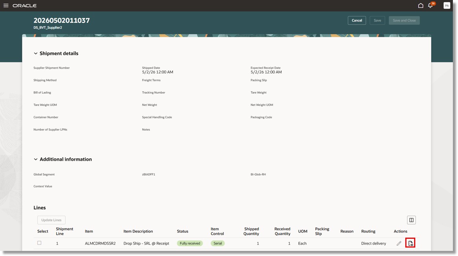Click the Item Control column header
Image resolution: width=458 pixels, height=256 pixels.
(217, 231)
